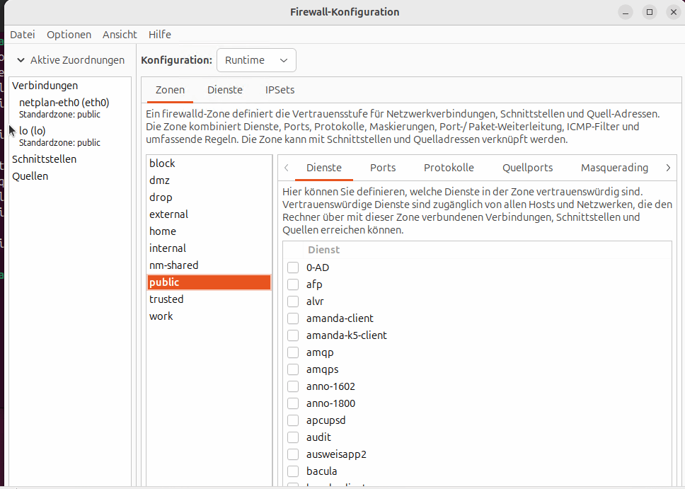Switch to the top-level Dienste tab
Viewport: 685px width, 489px height.
tap(224, 90)
